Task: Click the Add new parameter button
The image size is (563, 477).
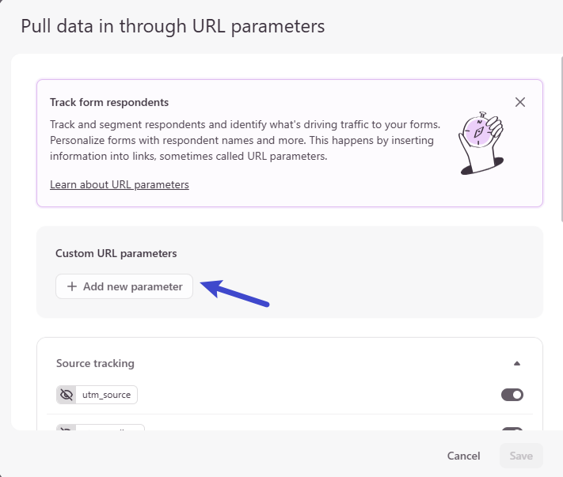Action: coord(124,286)
